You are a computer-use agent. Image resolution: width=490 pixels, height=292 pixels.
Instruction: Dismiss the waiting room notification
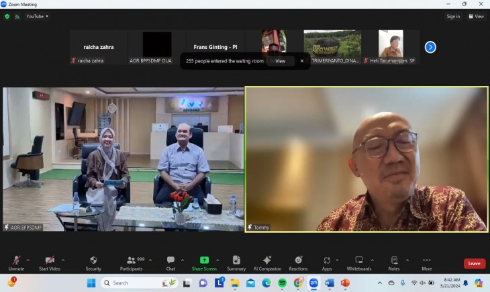click(302, 61)
